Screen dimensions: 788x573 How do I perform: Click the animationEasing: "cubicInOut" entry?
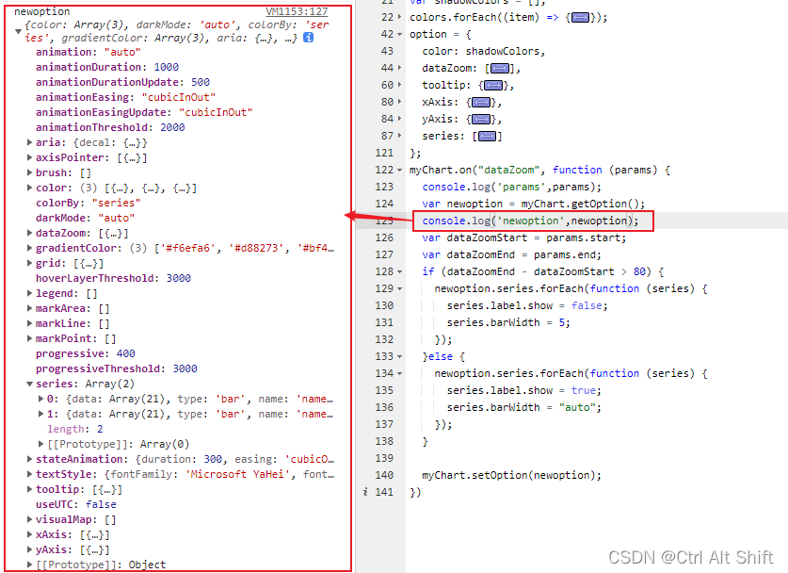click(x=125, y=97)
